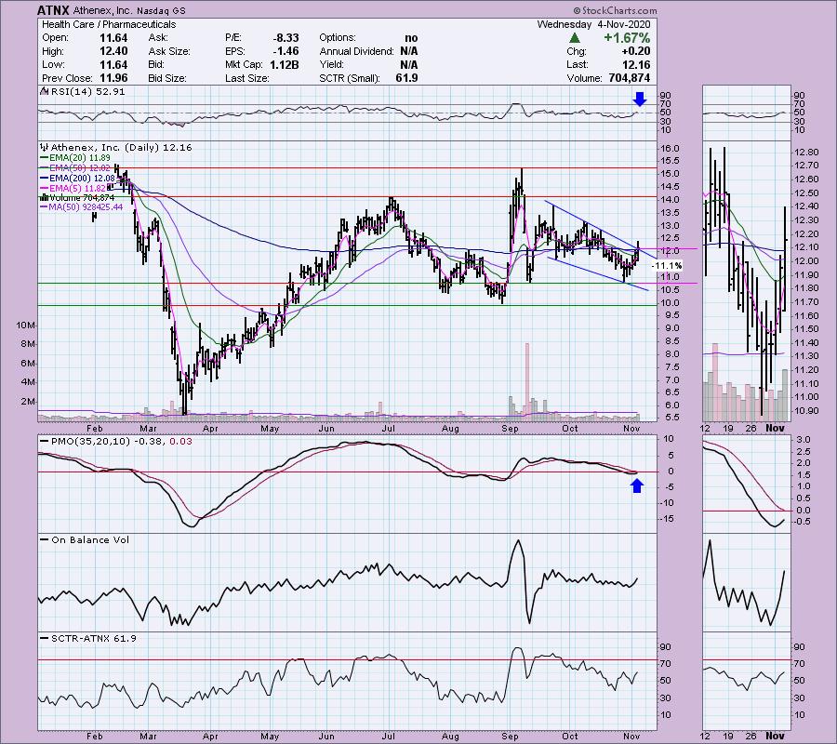Click the Athenex, Inc. (Daily) 12.16 chart title
Screen dimensions: 837x744
(x=121, y=147)
